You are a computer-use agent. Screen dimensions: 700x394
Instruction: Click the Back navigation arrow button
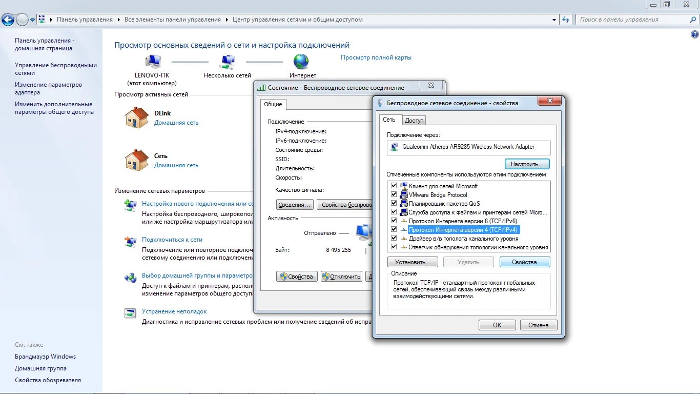(x=8, y=20)
